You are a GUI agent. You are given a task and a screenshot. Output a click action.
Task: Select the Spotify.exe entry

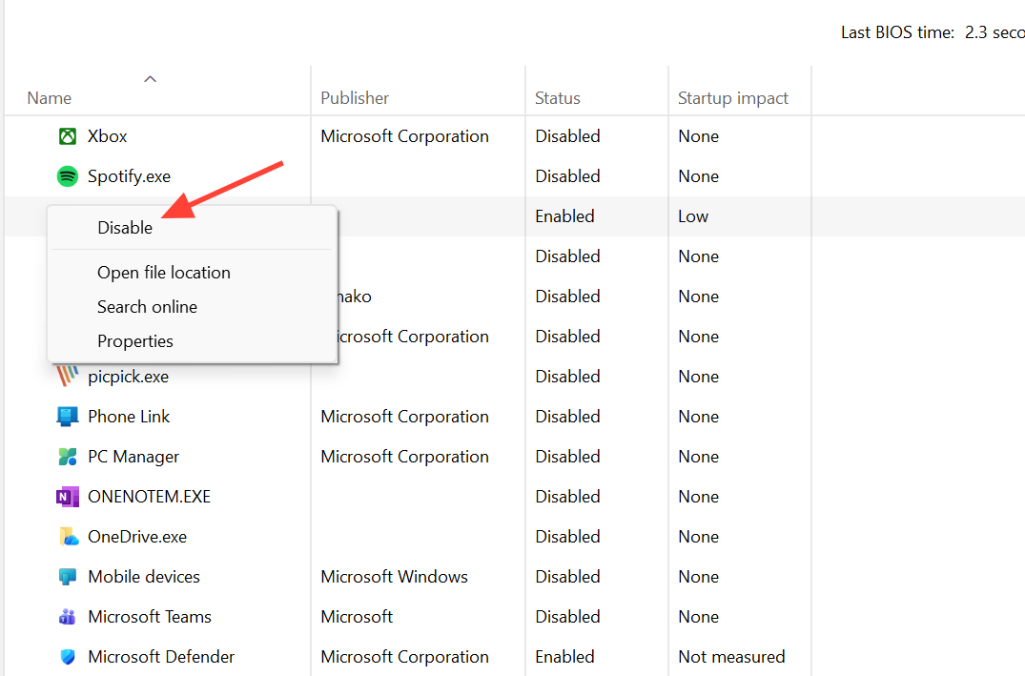tap(130, 176)
